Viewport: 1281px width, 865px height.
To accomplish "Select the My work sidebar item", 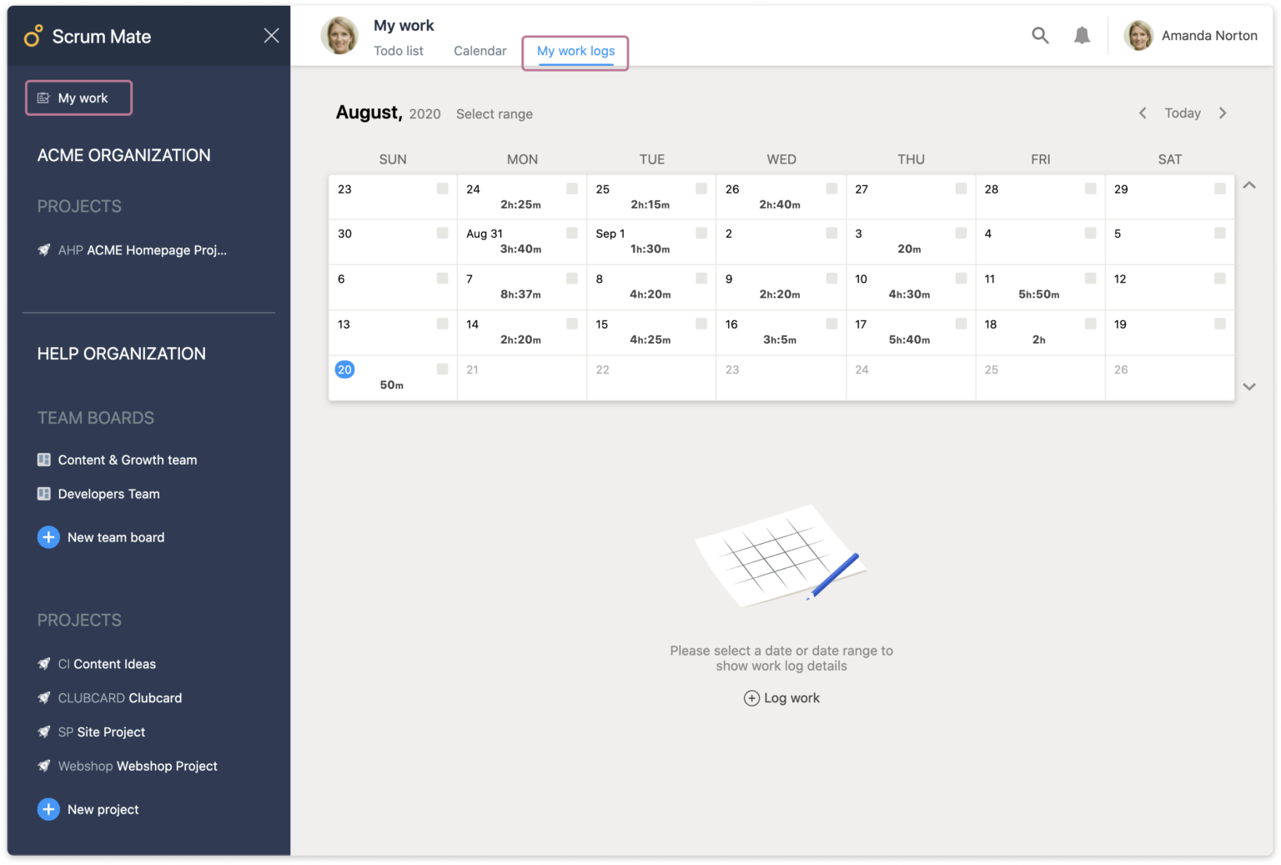I will pyautogui.click(x=78, y=98).
